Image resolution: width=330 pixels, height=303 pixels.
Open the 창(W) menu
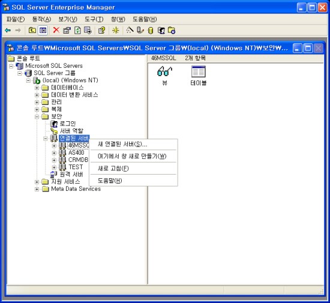click(118, 19)
